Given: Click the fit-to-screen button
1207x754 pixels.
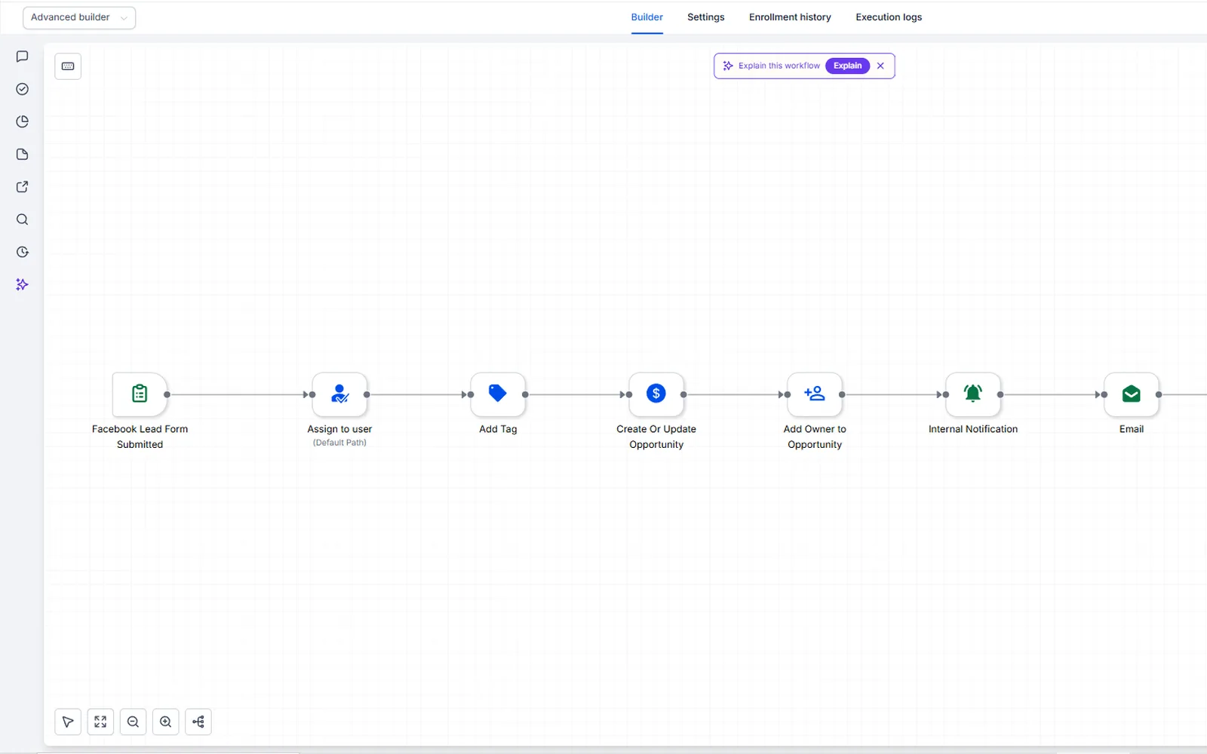Looking at the screenshot, I should coord(100,722).
